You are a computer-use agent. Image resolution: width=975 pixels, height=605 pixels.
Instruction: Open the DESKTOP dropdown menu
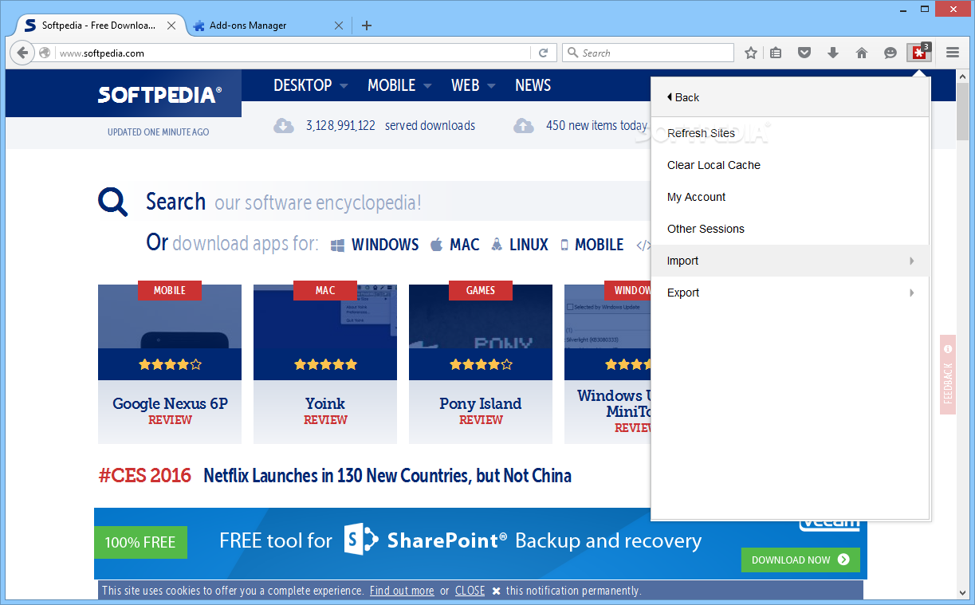(x=310, y=85)
